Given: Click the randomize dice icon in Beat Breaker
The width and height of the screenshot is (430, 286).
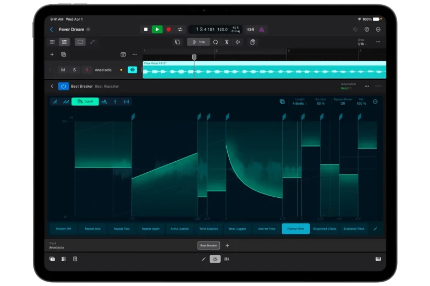Looking at the screenshot, I should coord(282,102).
